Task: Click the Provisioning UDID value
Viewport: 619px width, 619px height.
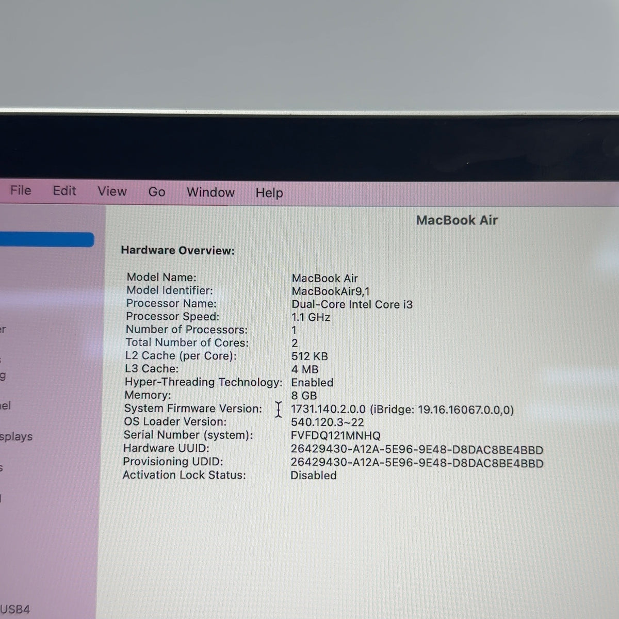Action: [417, 463]
